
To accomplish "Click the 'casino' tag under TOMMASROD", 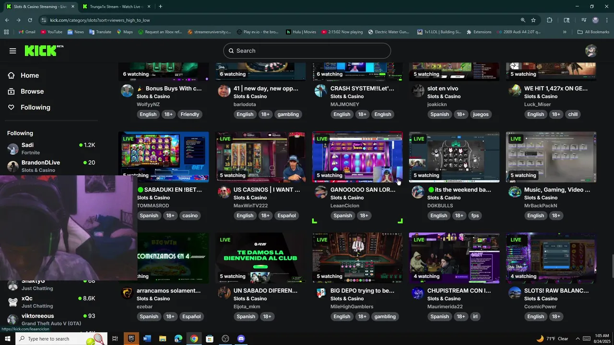I will pyautogui.click(x=190, y=216).
